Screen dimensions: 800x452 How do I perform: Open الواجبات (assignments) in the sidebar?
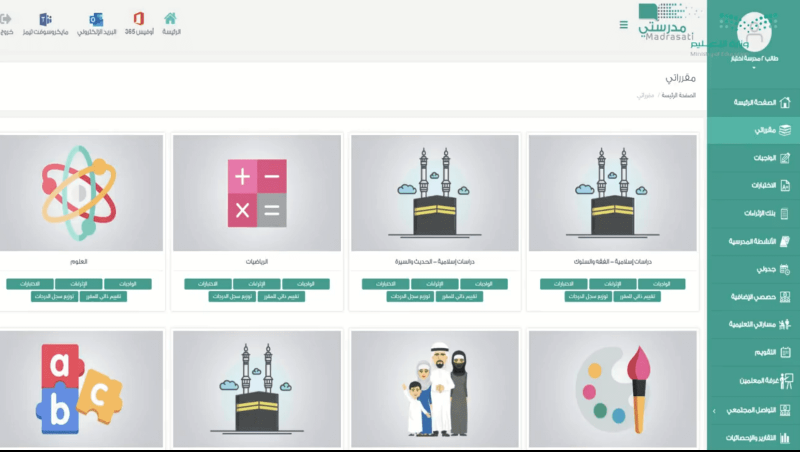coord(754,158)
